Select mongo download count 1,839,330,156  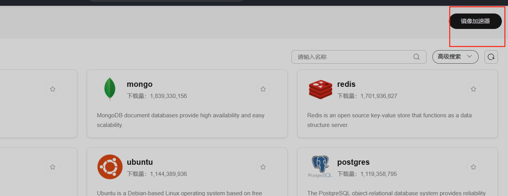tap(169, 96)
